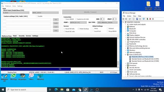Expand Bluetooth node in Device Manager

[x=126, y=29]
